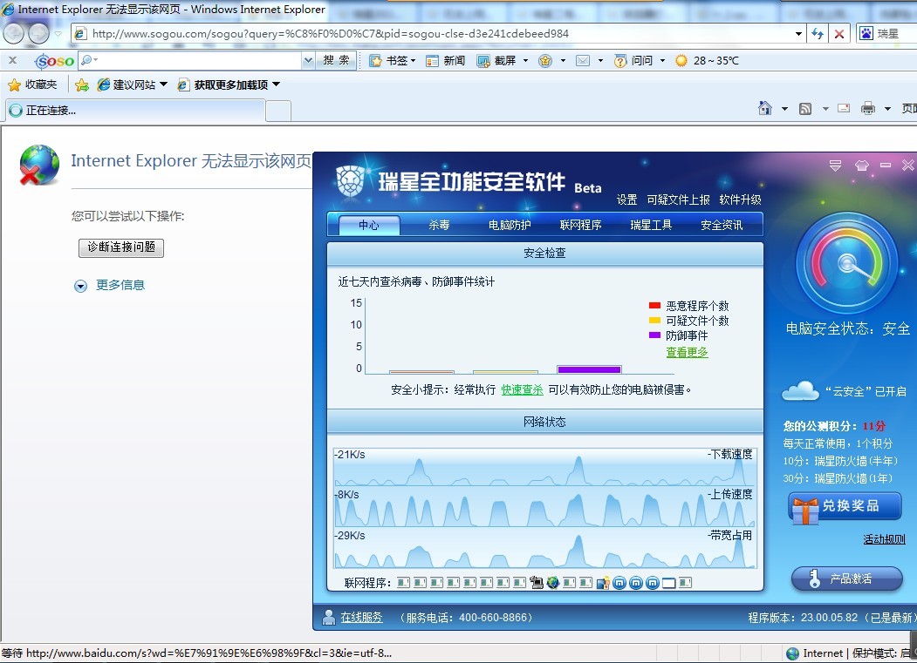The image size is (917, 663).
Task: Expand the 获取更多加载项 dropdown arrow
Action: tap(276, 85)
